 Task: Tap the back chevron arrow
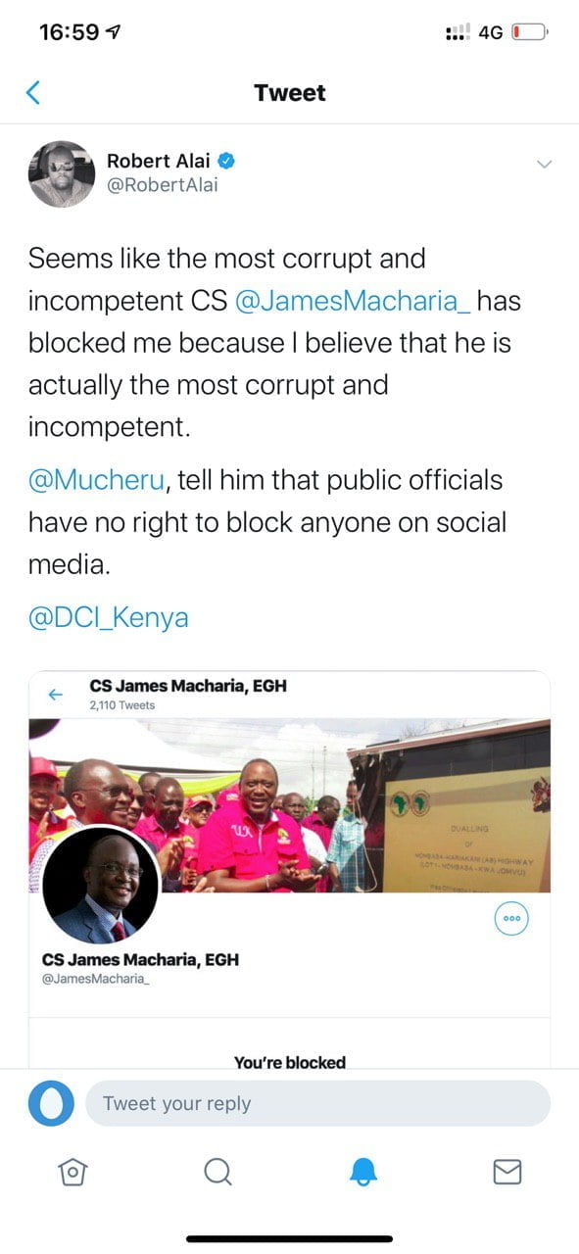(x=33, y=93)
